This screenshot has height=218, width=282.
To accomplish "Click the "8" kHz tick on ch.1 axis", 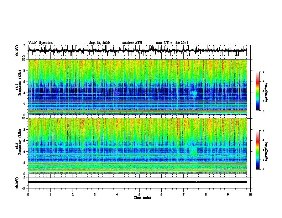I will pyautogui.click(x=25, y=71).
